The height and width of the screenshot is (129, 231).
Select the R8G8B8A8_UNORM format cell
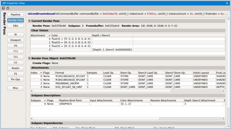click(70, 83)
